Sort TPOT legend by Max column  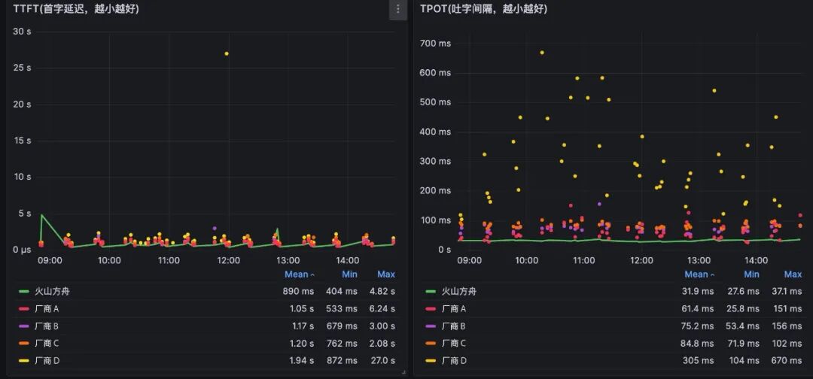pyautogui.click(x=793, y=274)
